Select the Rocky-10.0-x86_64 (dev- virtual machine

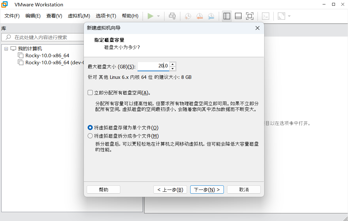55,63
